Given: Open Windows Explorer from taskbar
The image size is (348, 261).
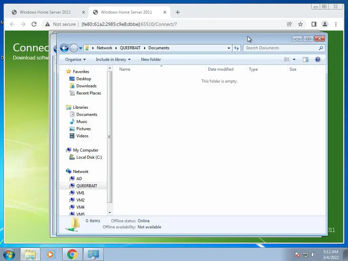Looking at the screenshot, I should tap(30, 254).
